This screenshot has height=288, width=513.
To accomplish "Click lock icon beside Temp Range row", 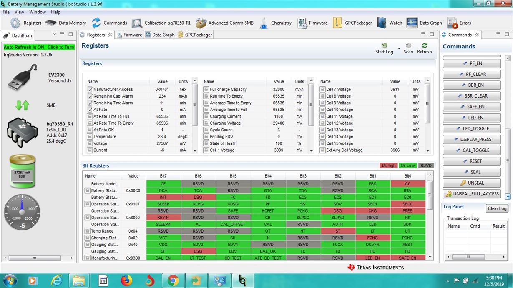I will pos(88,231).
